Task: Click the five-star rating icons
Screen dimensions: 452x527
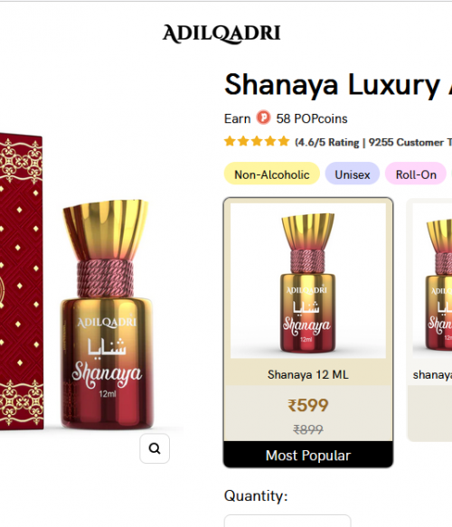Action: coord(257,142)
